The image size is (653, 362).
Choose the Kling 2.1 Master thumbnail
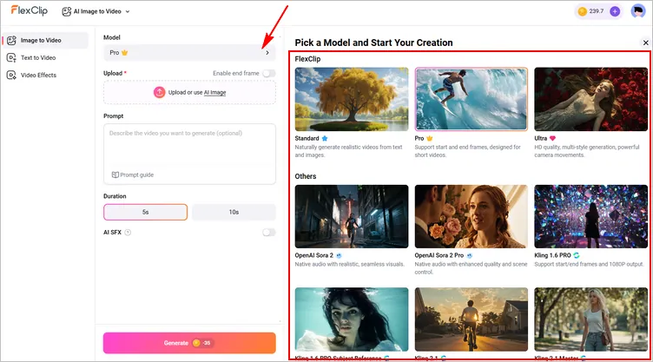[591, 319]
